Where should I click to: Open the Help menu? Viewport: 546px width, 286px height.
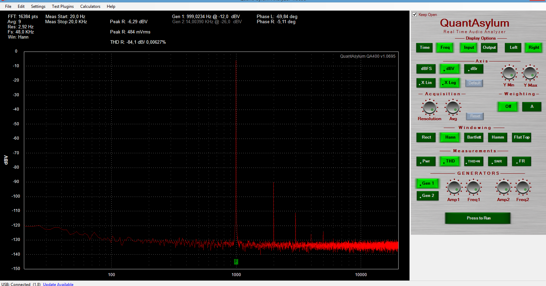(x=111, y=6)
